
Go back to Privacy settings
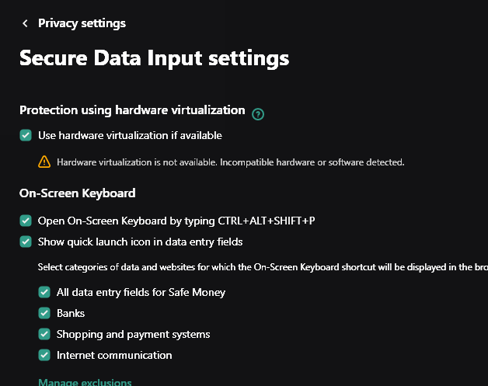coord(82,23)
